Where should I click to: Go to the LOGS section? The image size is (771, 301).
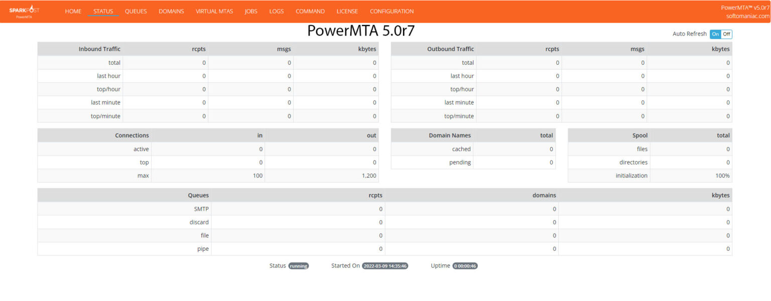pyautogui.click(x=276, y=11)
